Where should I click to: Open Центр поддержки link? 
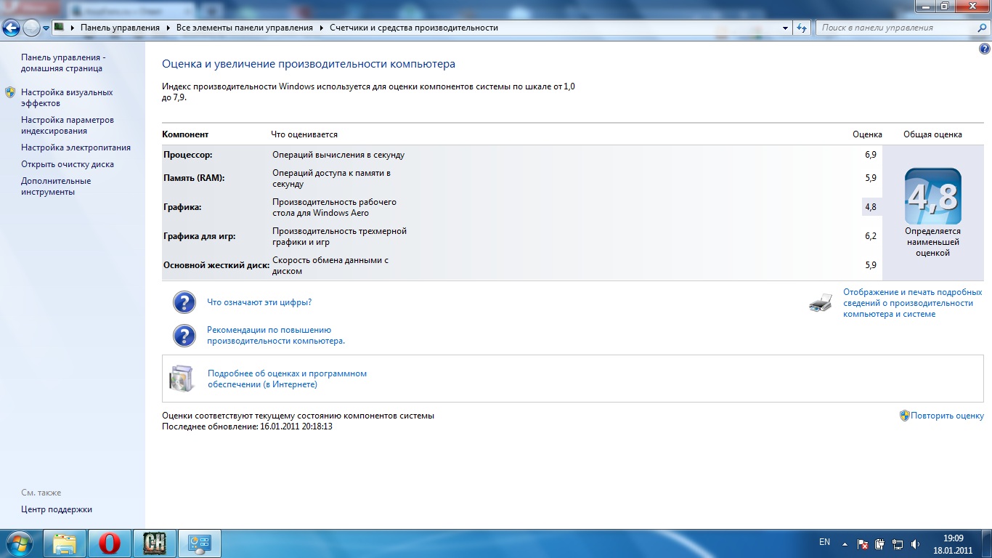point(57,509)
